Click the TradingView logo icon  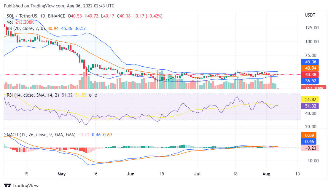(7, 185)
